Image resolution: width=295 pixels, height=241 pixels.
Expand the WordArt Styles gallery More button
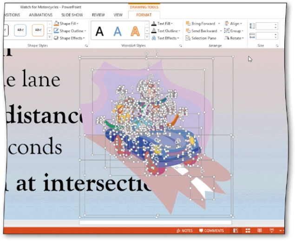[147, 37]
